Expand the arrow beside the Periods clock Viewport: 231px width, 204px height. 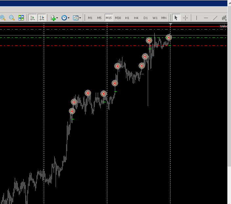click(68, 18)
